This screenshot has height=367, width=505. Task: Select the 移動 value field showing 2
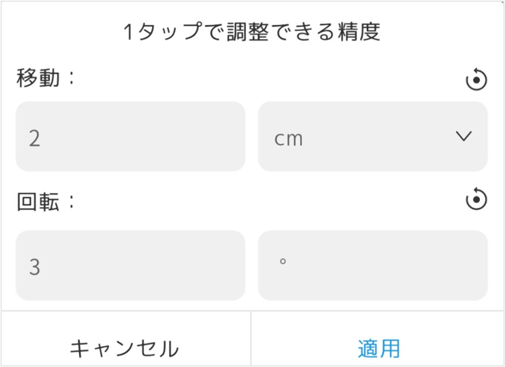point(130,136)
